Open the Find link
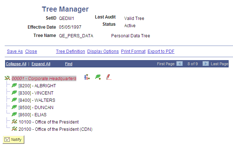233x146 pixels. [x=69, y=64]
